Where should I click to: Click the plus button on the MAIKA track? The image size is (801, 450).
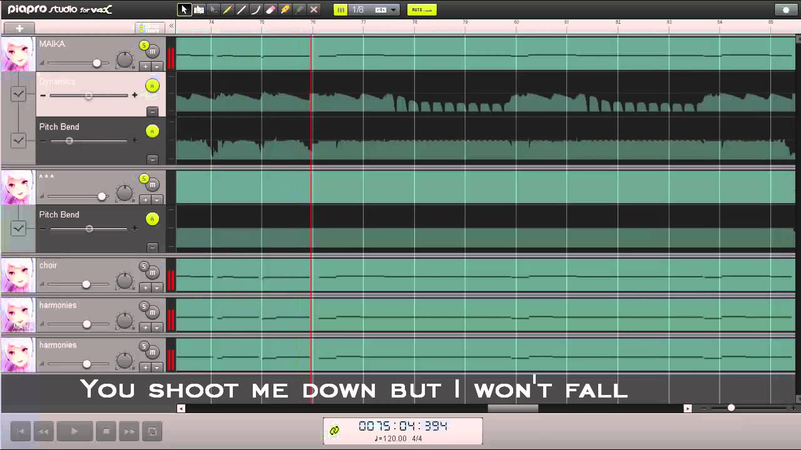point(145,66)
